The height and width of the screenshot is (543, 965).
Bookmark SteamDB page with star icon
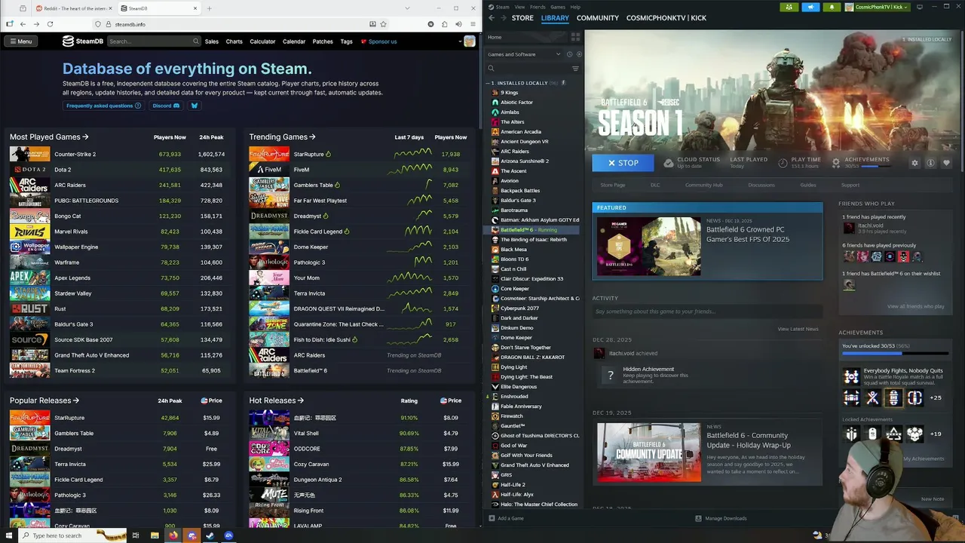click(x=384, y=24)
